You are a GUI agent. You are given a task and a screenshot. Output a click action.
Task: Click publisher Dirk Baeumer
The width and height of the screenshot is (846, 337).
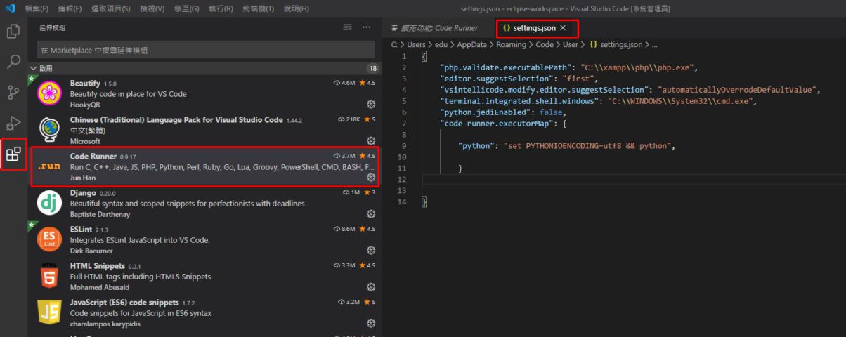click(x=91, y=251)
